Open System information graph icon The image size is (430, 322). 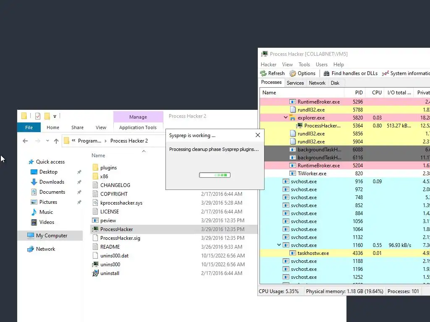coord(385,73)
